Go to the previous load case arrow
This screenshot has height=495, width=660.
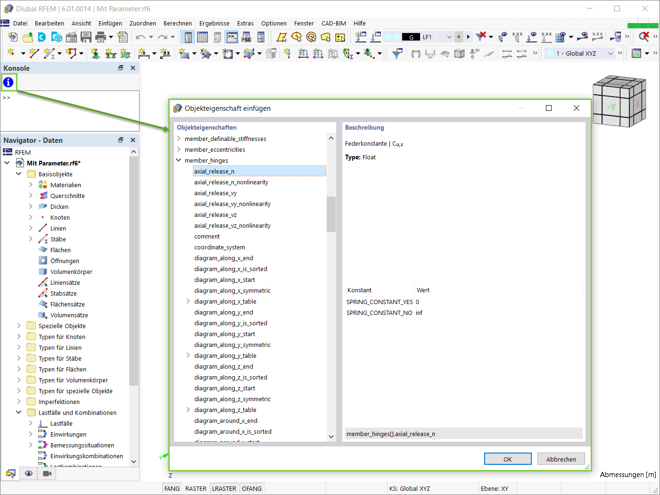pyautogui.click(x=459, y=37)
